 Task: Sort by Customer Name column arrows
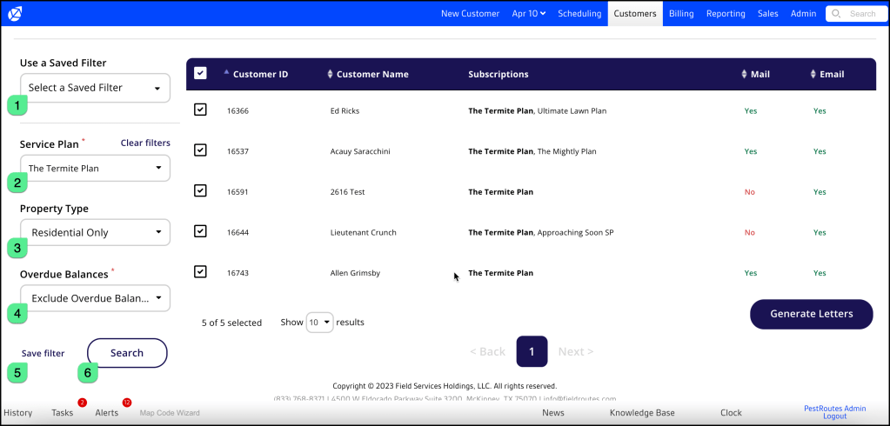pos(330,75)
